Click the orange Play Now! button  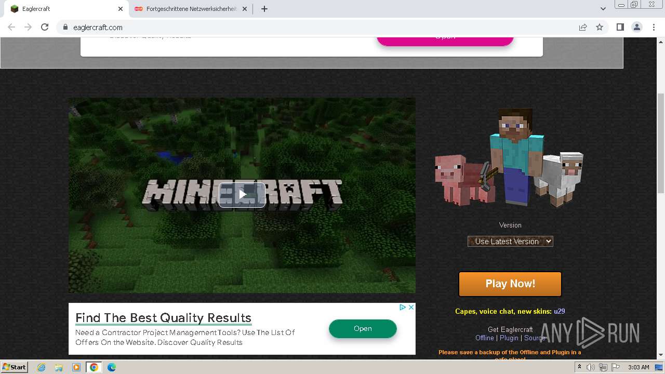(x=510, y=284)
